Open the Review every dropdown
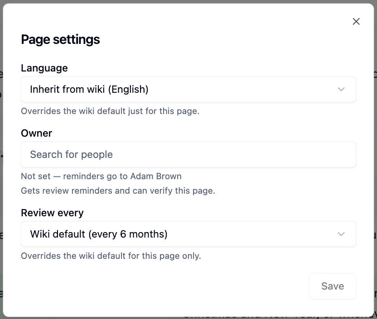Image resolution: width=377 pixels, height=319 pixels. pyautogui.click(x=188, y=234)
